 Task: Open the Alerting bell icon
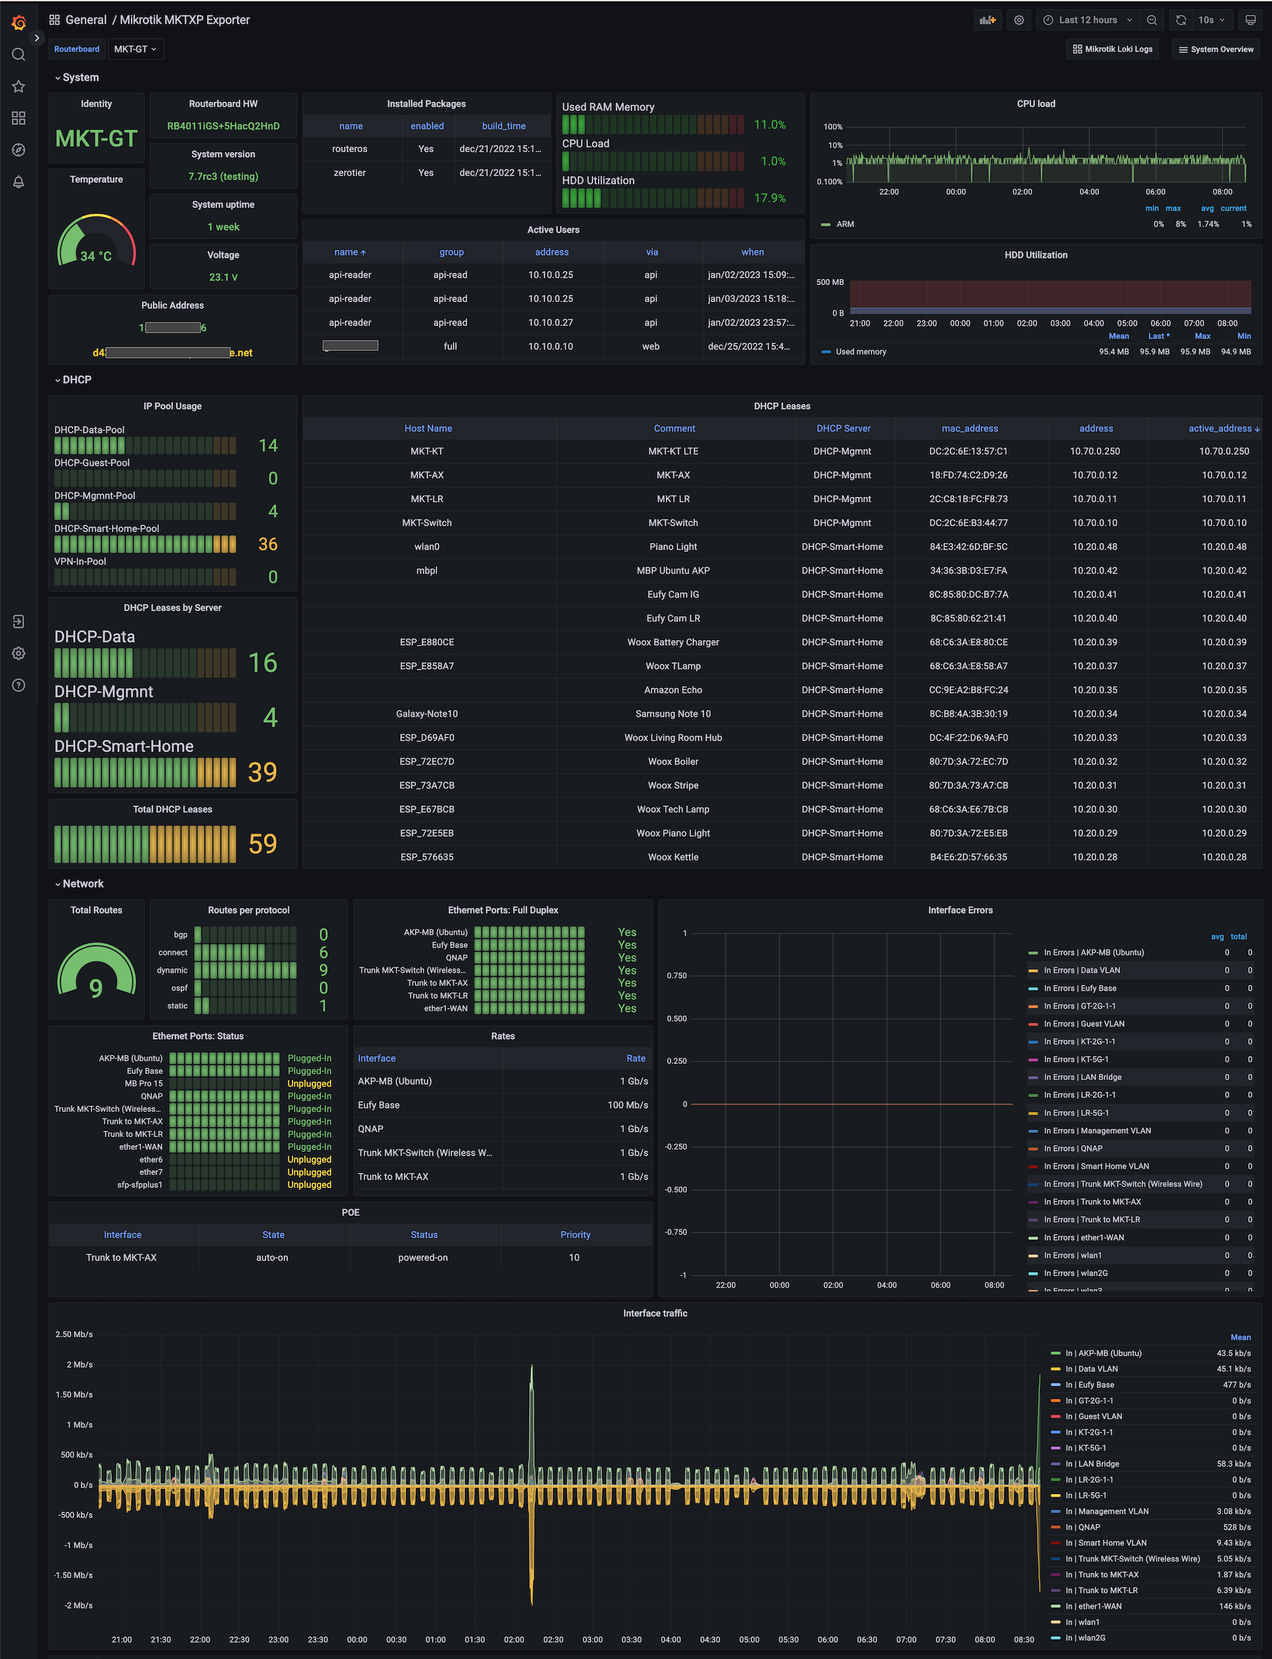pyautogui.click(x=19, y=182)
